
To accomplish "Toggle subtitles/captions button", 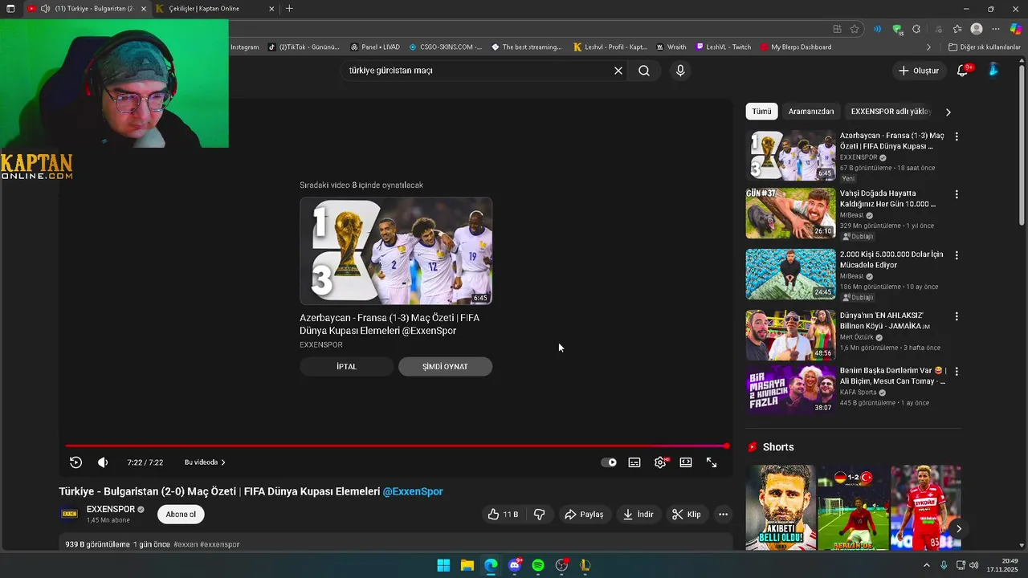I will [x=634, y=462].
